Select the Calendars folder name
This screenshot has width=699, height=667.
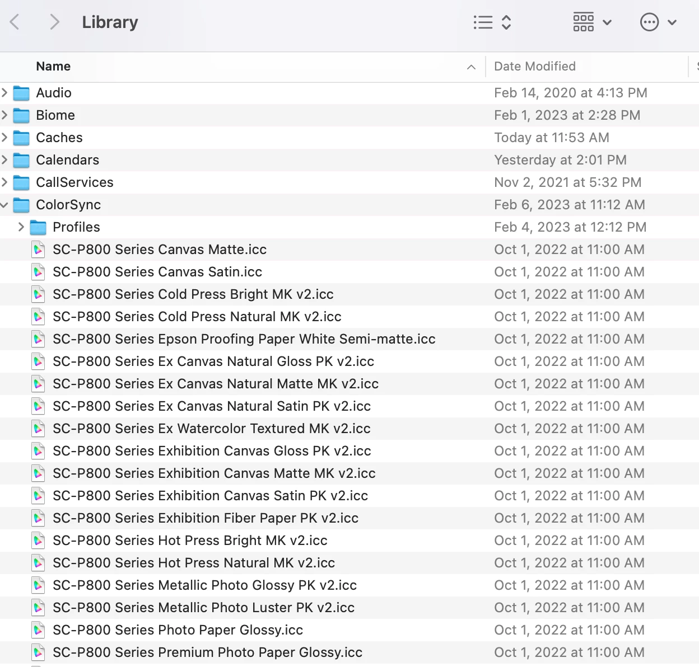click(68, 160)
